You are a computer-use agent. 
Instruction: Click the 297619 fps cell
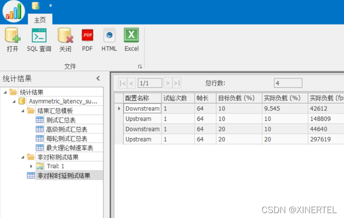(326, 140)
